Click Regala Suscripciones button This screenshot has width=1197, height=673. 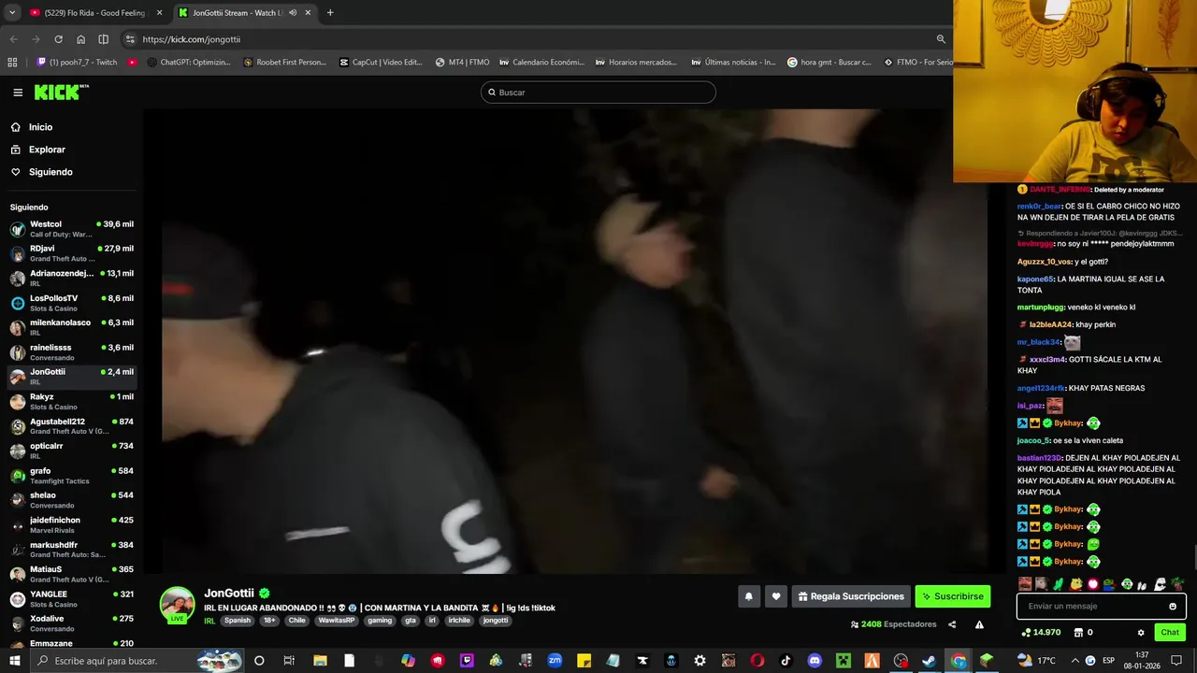click(x=851, y=596)
